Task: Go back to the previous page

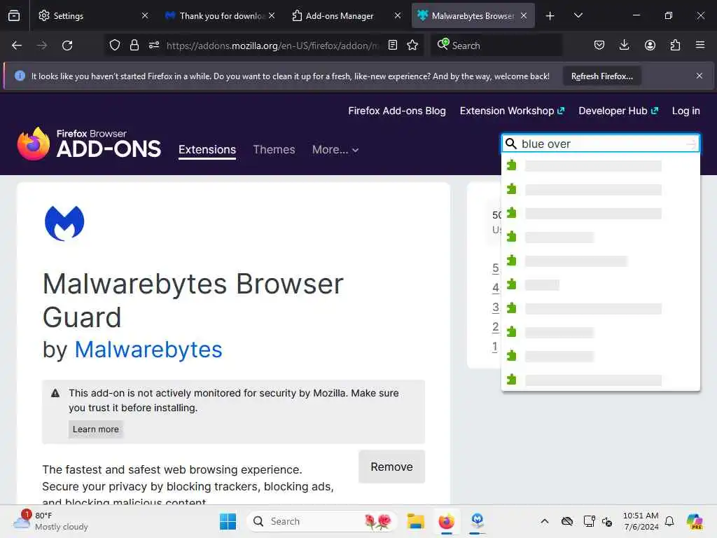Action: coord(17,46)
